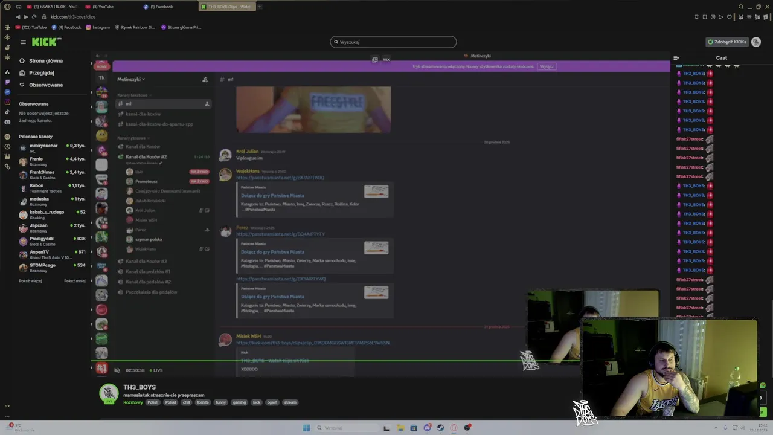Click the taskbar volume icon
The width and height of the screenshot is (773, 435).
click(742, 428)
